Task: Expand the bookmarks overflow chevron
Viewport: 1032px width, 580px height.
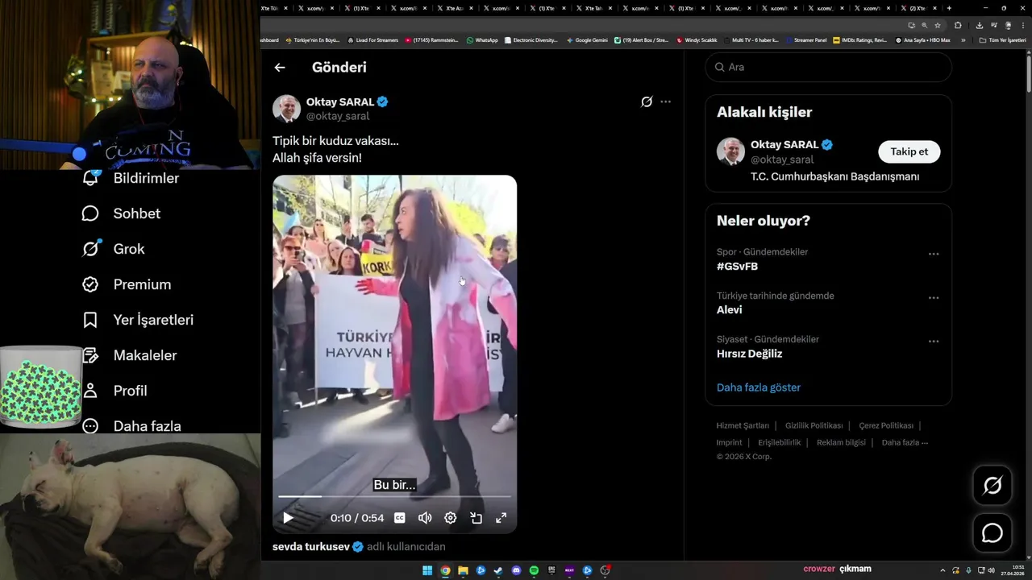Action: (x=963, y=39)
